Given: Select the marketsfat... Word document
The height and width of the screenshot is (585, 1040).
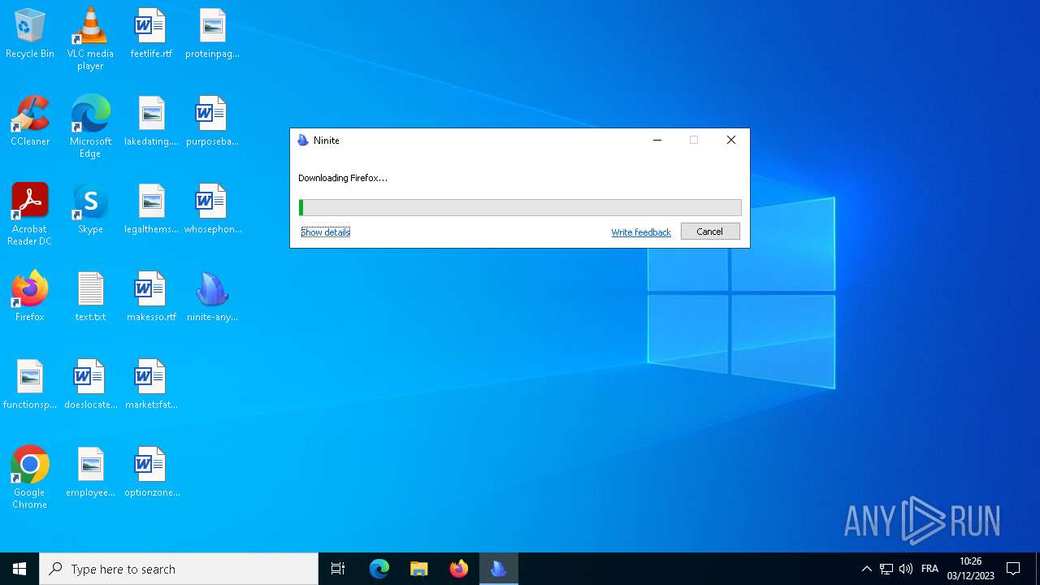Looking at the screenshot, I should [151, 384].
